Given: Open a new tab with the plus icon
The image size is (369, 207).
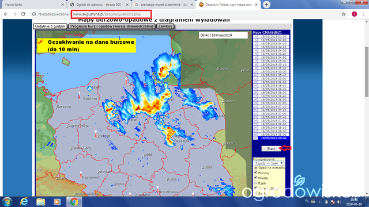Looking at the screenshot, I should click(266, 5).
